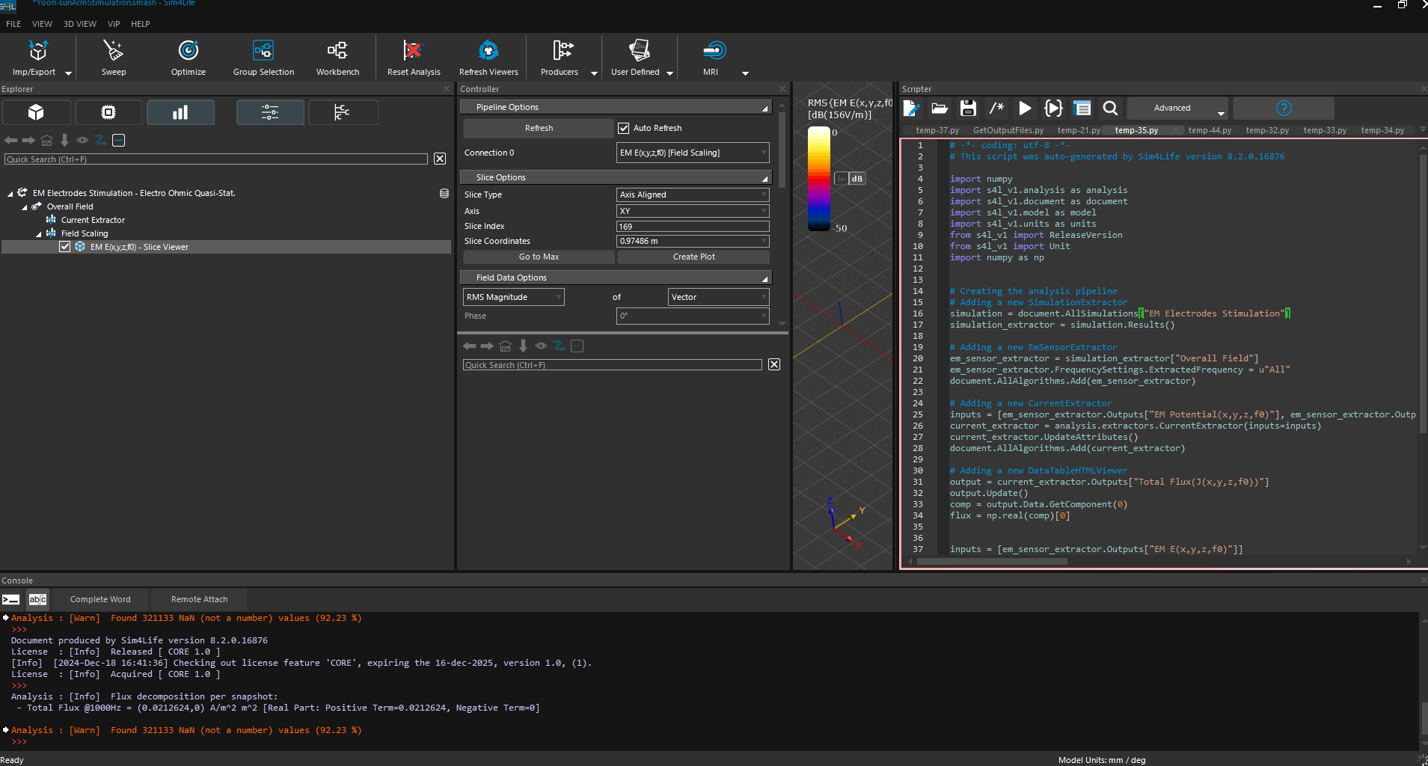Open Scripter help question mark

[1284, 108]
